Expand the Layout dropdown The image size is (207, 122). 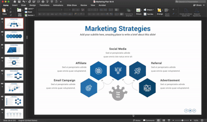click(x=29, y=9)
